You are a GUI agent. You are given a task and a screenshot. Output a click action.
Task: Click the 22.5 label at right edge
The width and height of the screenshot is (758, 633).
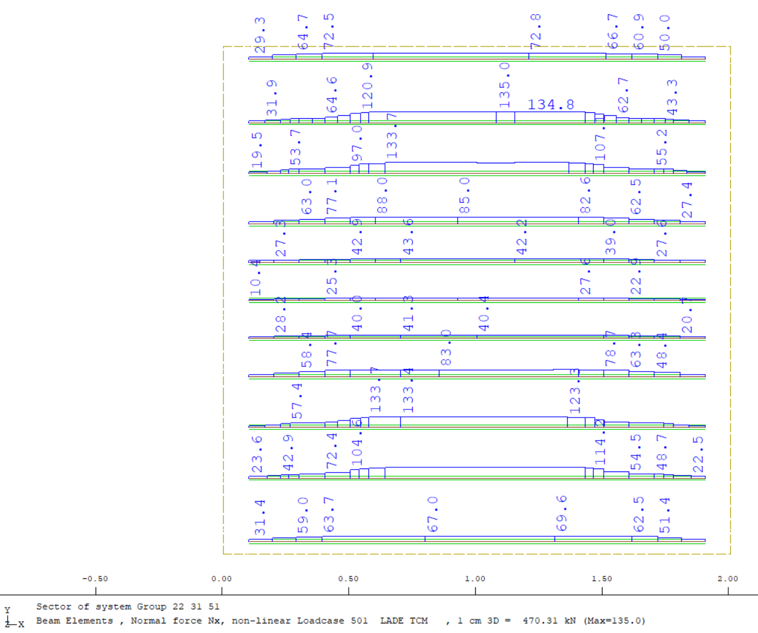[698, 454]
